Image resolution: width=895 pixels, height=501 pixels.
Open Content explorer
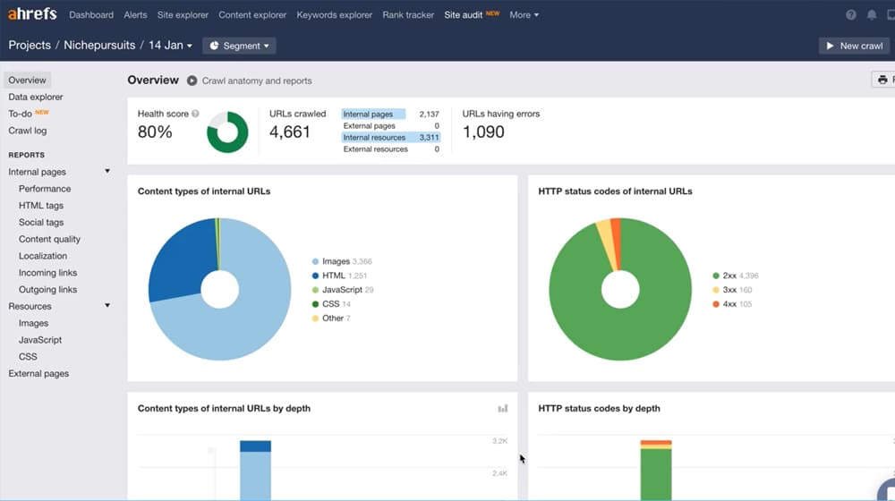pyautogui.click(x=252, y=15)
